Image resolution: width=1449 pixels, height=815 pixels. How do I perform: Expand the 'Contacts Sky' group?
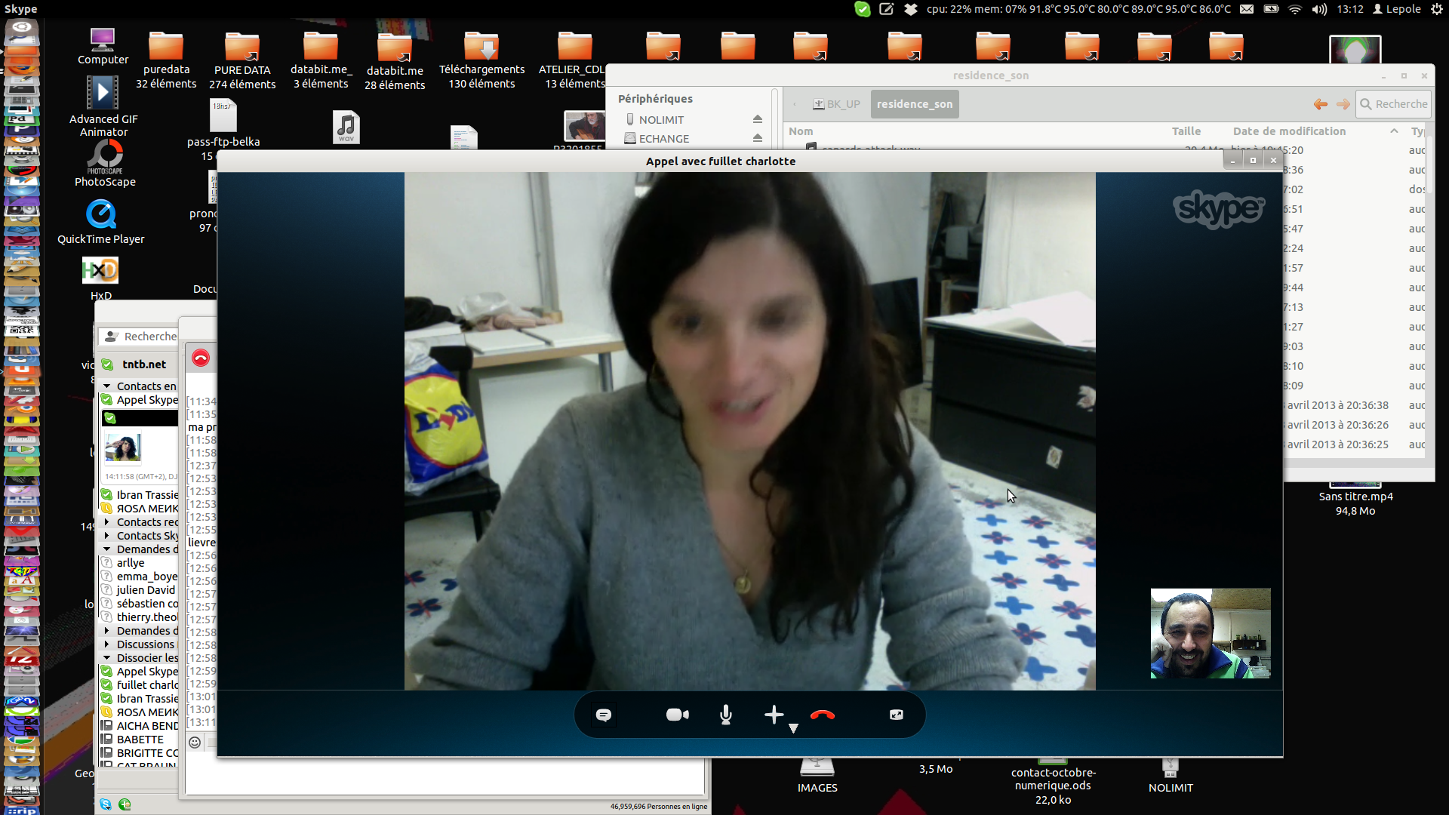point(107,536)
